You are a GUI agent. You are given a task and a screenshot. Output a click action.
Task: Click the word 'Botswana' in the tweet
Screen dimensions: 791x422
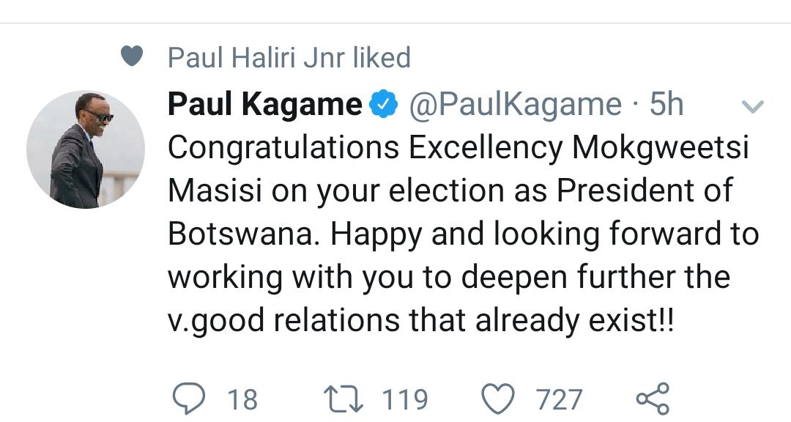pyautogui.click(x=244, y=234)
